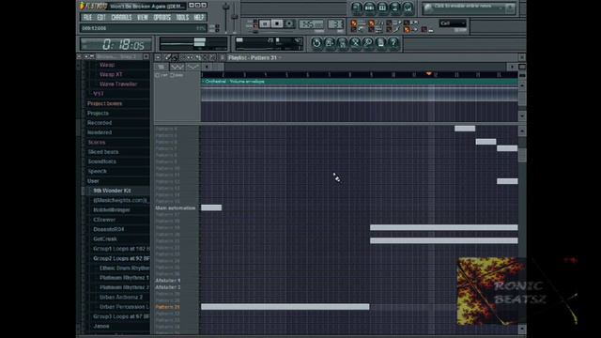Open the Wasp XT browser item
601x338 pixels.
111,74
